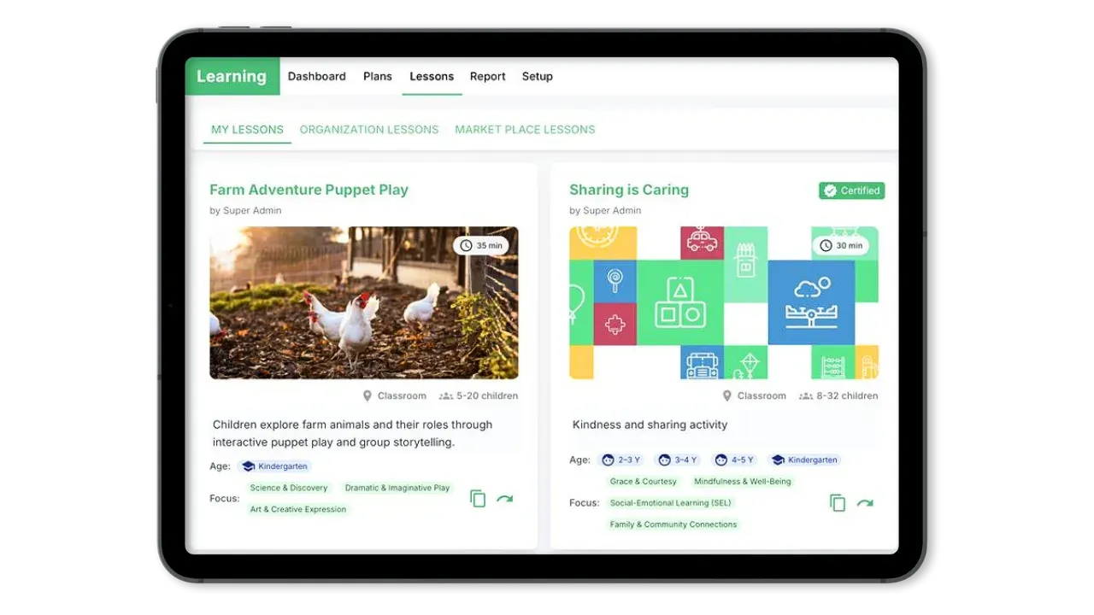Click the face icon in the 2-3 Y tag
This screenshot has width=1094, height=615.
[609, 460]
